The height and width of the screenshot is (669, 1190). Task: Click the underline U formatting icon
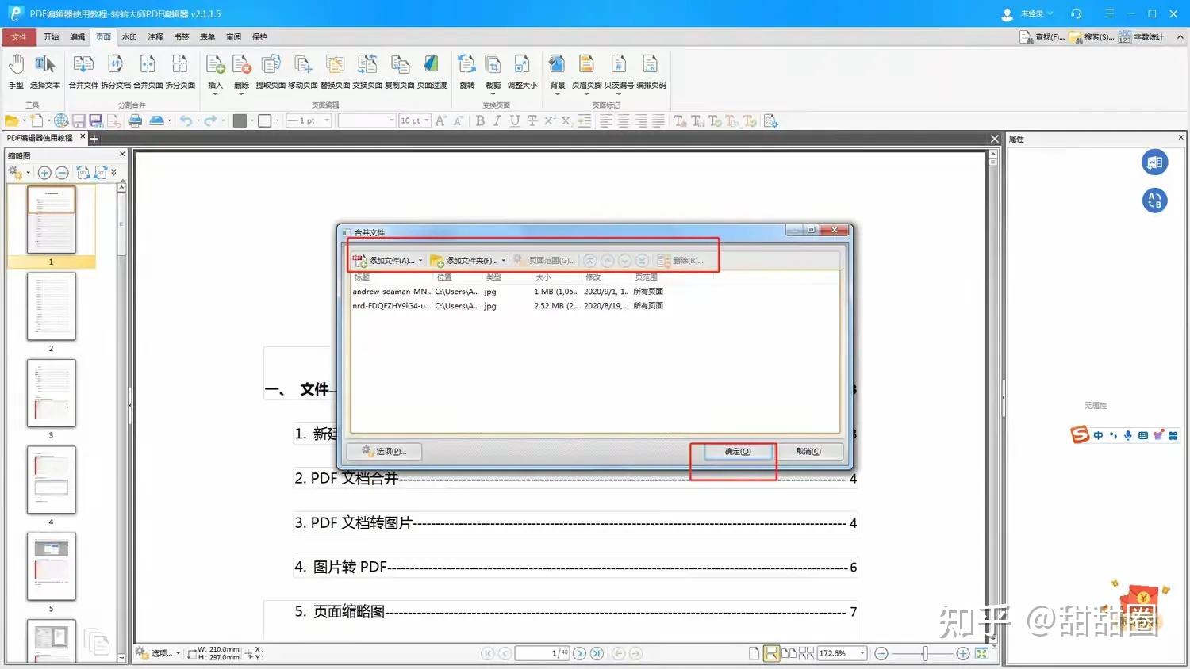coord(515,120)
